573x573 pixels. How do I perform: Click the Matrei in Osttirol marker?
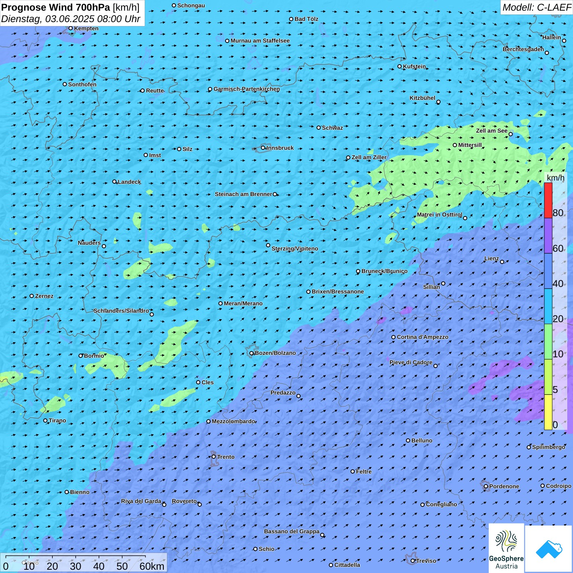tap(465, 218)
